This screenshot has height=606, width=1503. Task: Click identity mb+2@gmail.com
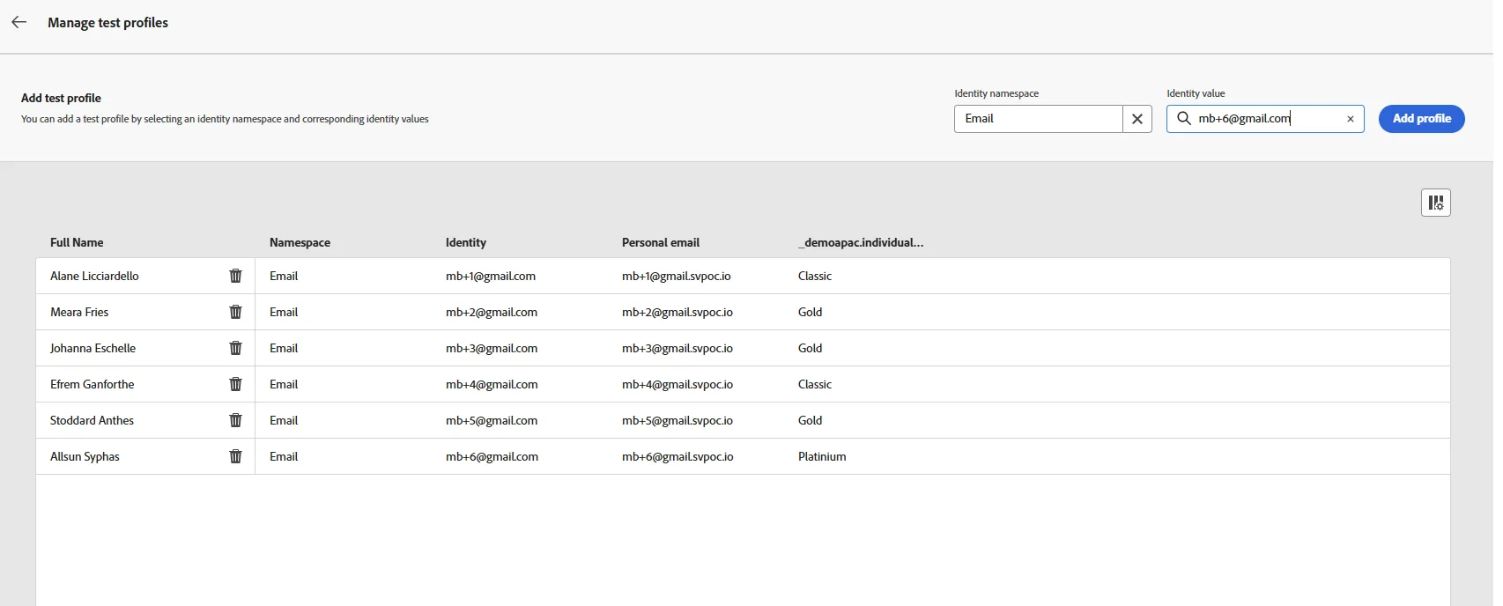pos(492,312)
